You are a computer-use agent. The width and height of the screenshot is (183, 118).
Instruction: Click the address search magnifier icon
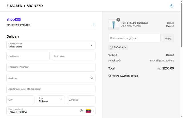[92, 78]
